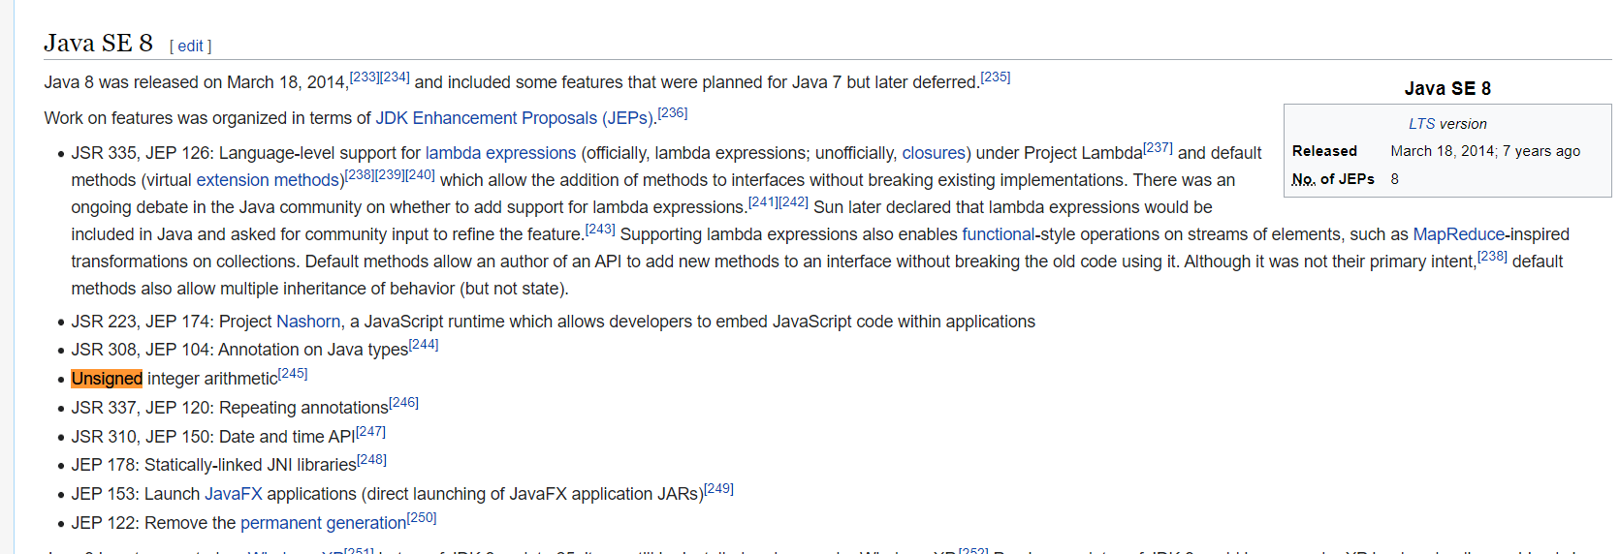Open citation [235] after 'later deferred'
The width and height of the screenshot is (1620, 554).
[x=996, y=77]
